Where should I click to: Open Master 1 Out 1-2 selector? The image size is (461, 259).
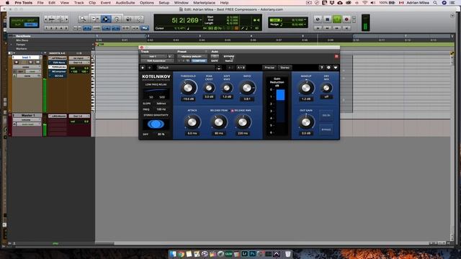pyautogui.click(x=79, y=117)
